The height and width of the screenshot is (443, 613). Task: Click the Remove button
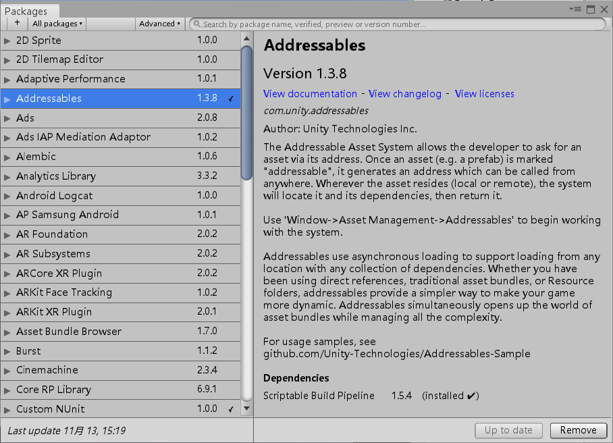578,430
